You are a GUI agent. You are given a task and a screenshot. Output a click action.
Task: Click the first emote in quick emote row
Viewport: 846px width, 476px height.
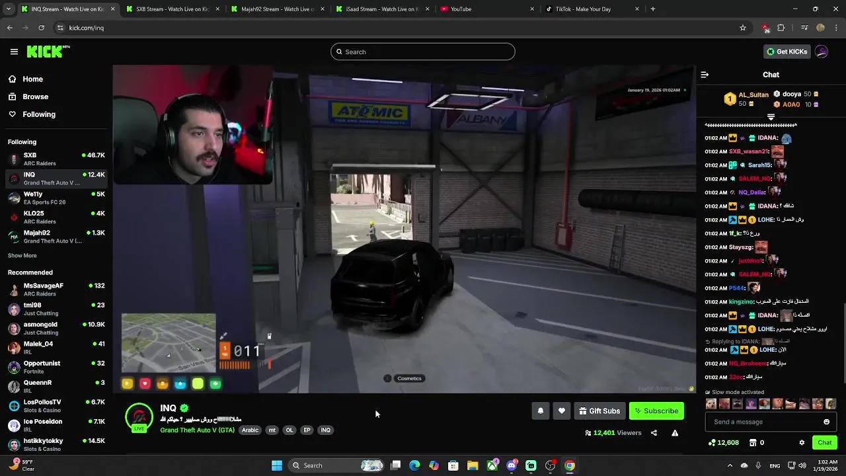pos(711,404)
